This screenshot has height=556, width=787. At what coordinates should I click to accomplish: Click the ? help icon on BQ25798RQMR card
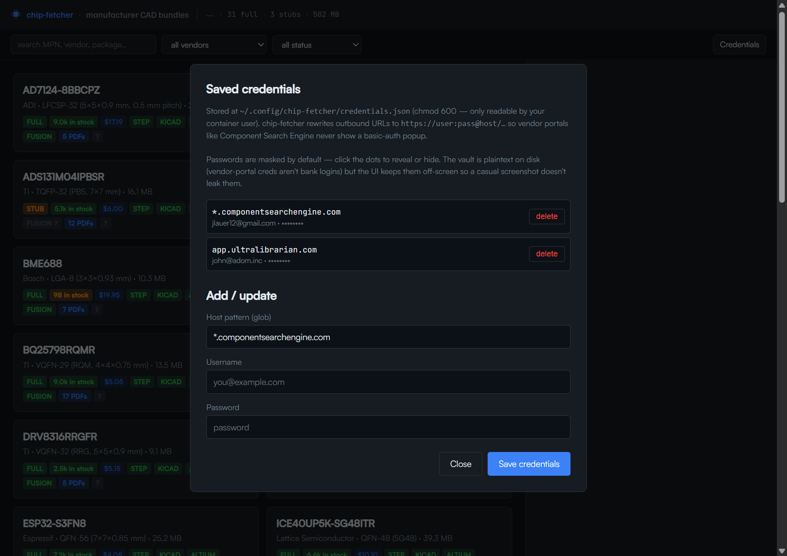coord(99,396)
